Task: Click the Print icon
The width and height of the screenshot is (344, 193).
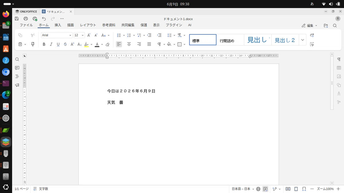Action: 26,19
